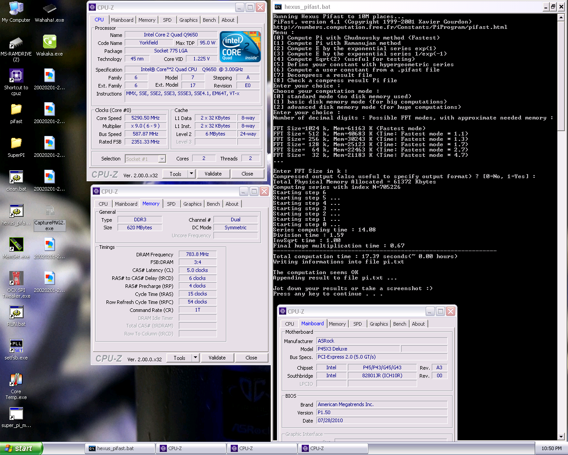Open the Socket #1 selection combo box

[x=145, y=159]
